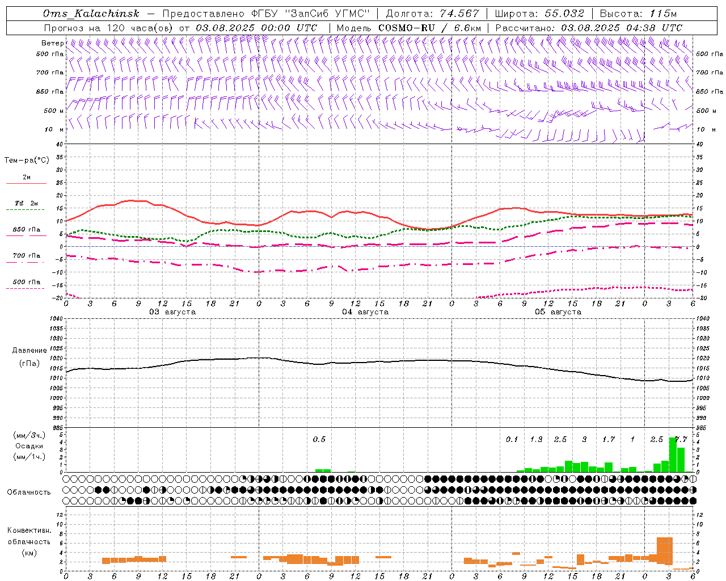726x581 pixels.
Task: Click the Ветер wind panel label
Action: (52, 43)
